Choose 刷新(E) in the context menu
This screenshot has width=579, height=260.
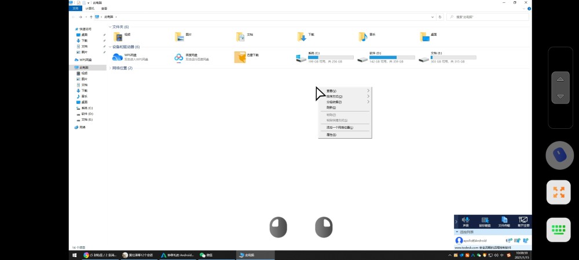(x=345, y=107)
